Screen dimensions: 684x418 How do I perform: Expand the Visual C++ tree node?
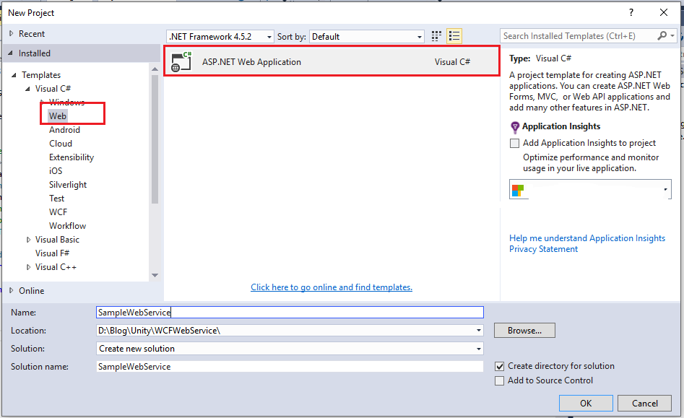tap(28, 267)
